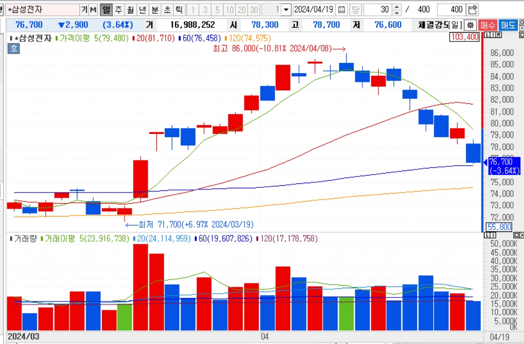The image size is (524, 344).
Task: Click the settings gear icon beside 체결강도
Action: coord(470,25)
